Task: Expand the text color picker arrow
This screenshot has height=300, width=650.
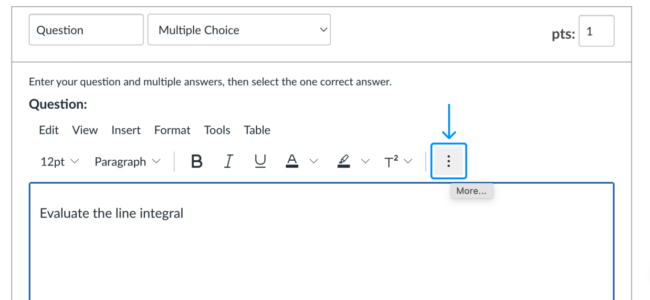Action: (x=314, y=162)
